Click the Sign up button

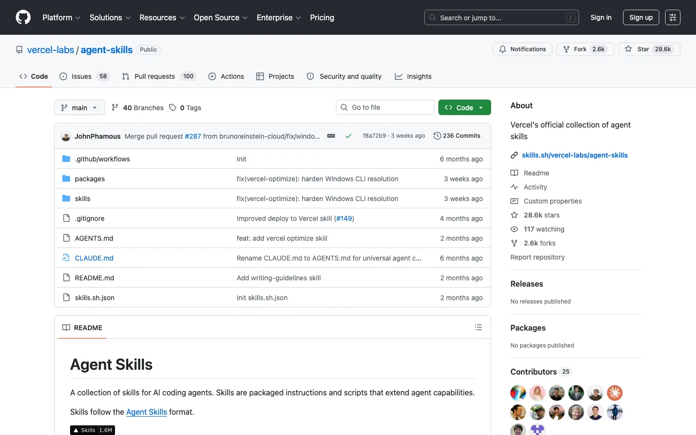click(x=641, y=17)
